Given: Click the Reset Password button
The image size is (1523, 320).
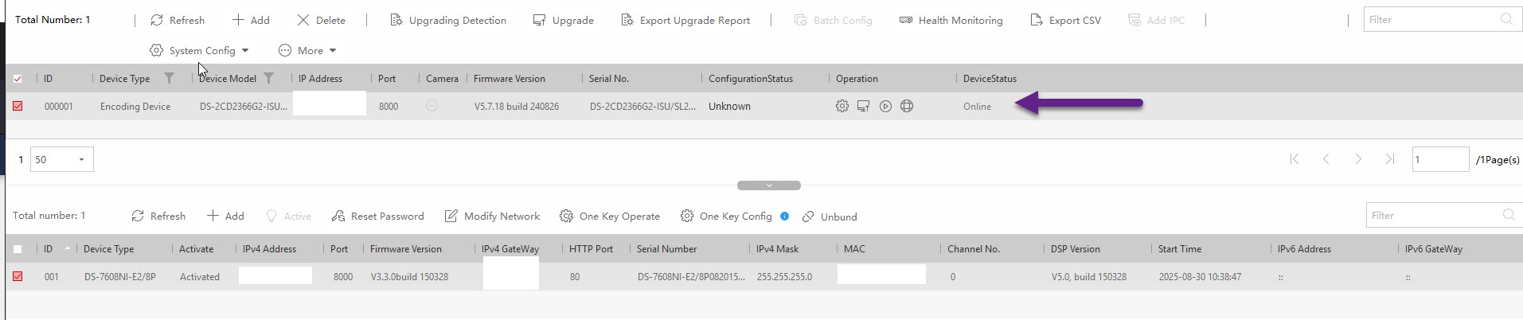Looking at the screenshot, I should click(378, 216).
